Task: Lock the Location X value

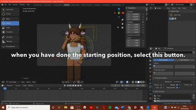Action: click(x=143, y=14)
